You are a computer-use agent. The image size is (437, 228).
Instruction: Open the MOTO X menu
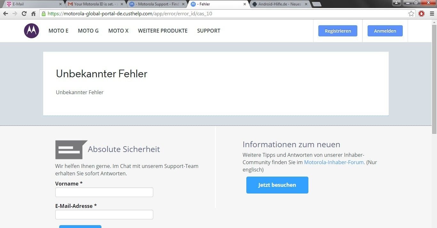[x=118, y=31]
